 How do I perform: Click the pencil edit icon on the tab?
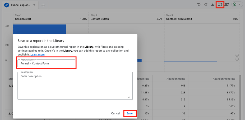click(6, 5)
